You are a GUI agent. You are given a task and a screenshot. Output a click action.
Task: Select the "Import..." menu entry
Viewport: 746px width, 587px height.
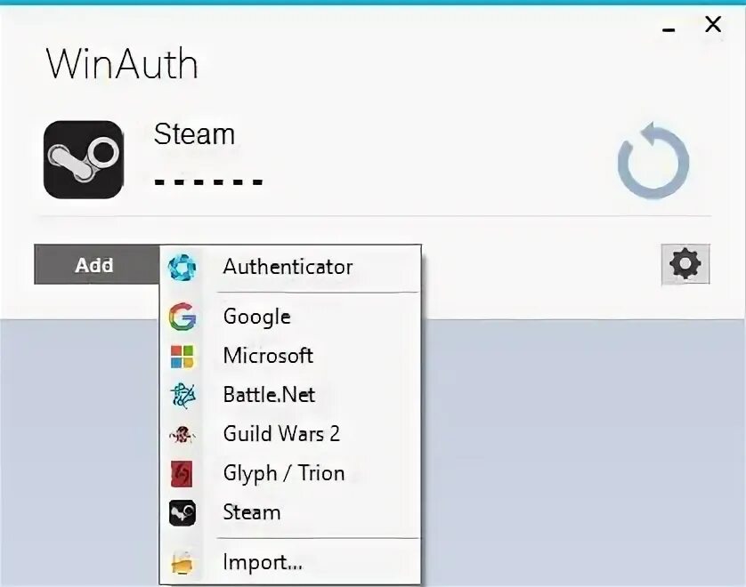coord(264,561)
